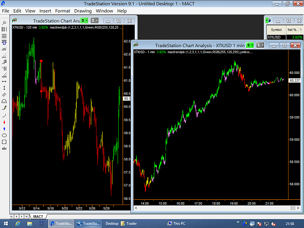Screen dimensions: 304x228
Task: Open File Explorer from taskbar
Action: point(30,224)
